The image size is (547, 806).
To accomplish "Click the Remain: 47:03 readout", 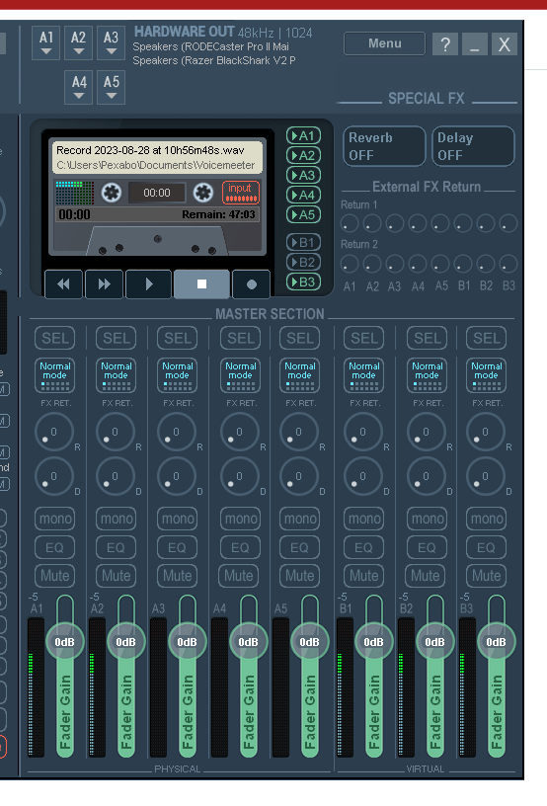I will (x=218, y=215).
